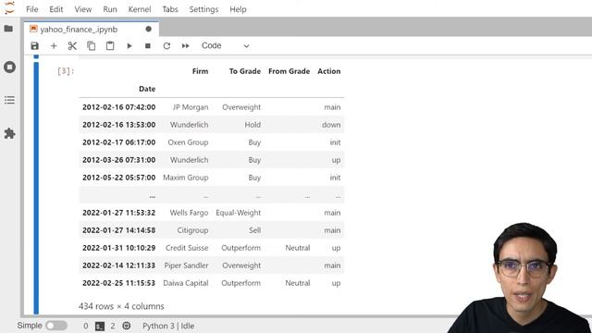This screenshot has height=333, width=592.
Task: Open the Help menu
Action: [x=238, y=9]
